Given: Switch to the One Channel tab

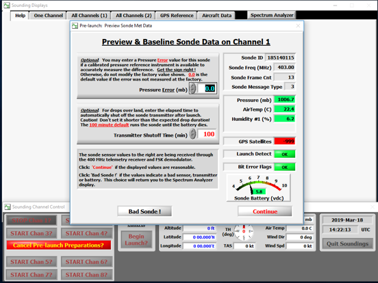Looking at the screenshot, I should [48, 16].
